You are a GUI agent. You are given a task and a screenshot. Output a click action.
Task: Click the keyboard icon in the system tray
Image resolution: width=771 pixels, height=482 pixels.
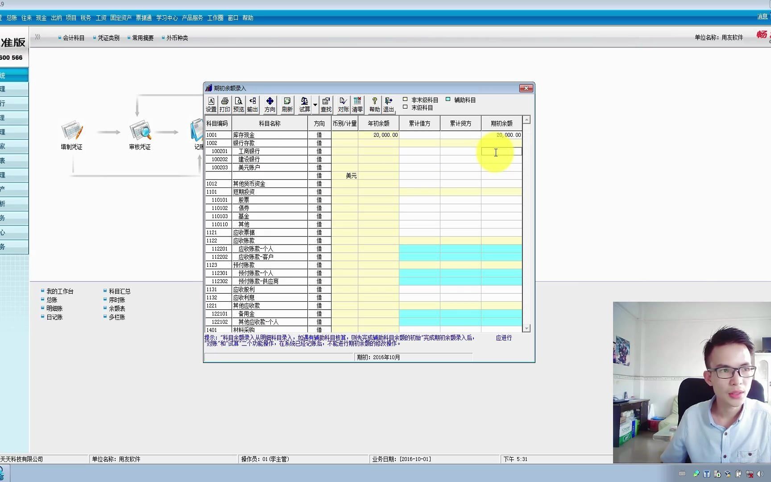[x=682, y=474]
